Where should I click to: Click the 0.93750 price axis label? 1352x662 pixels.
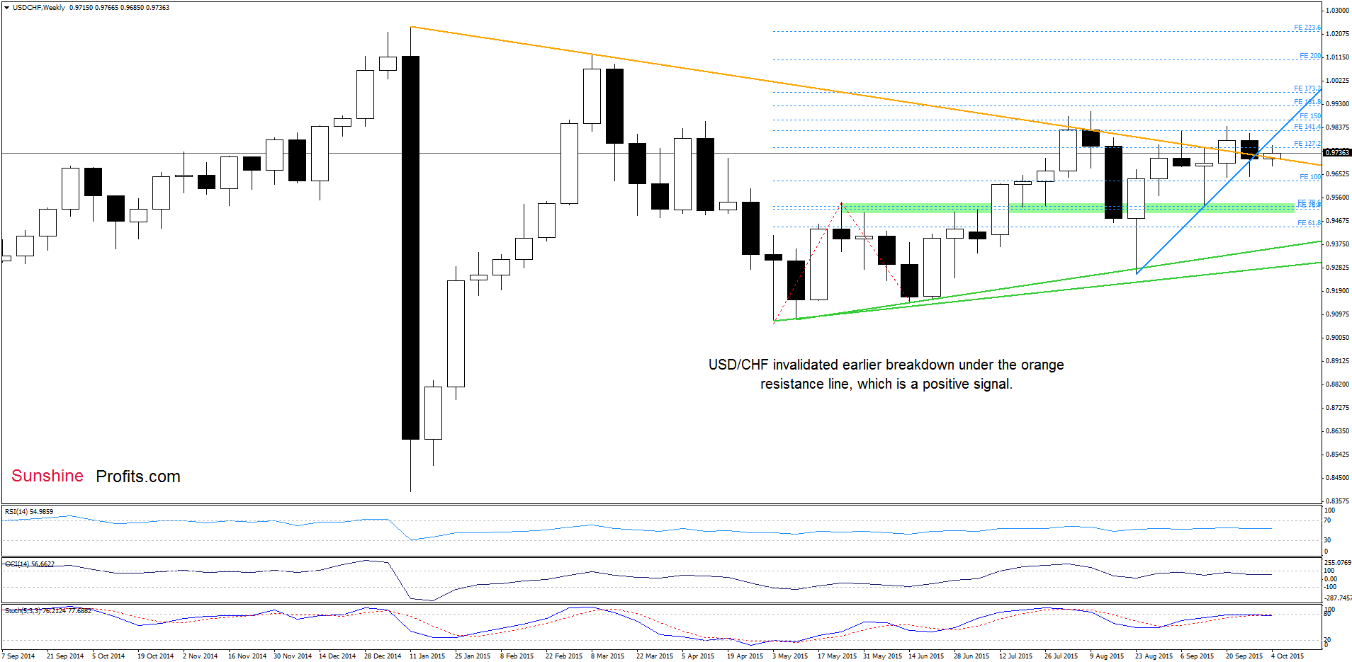(x=1337, y=244)
